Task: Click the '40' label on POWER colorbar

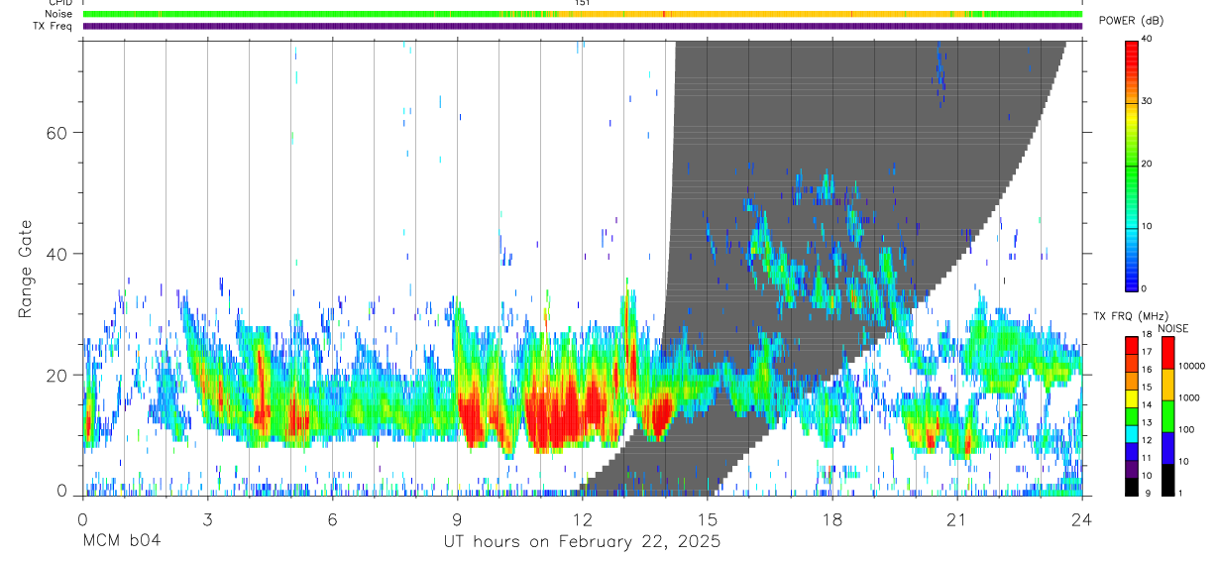Action: (x=1147, y=40)
